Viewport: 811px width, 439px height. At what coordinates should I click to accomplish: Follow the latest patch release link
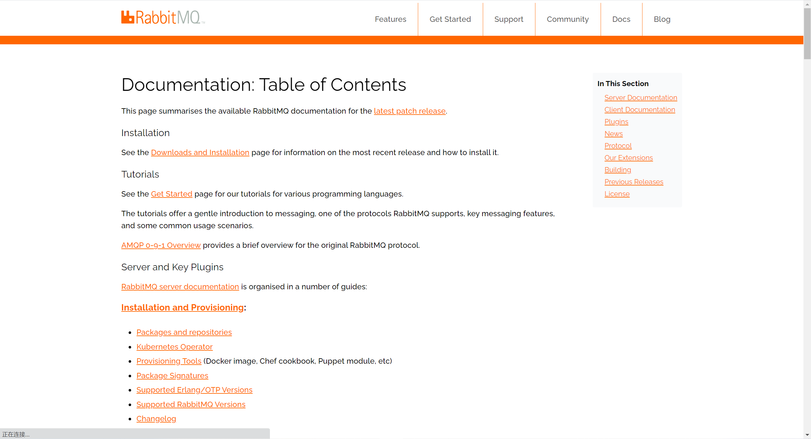click(x=410, y=111)
